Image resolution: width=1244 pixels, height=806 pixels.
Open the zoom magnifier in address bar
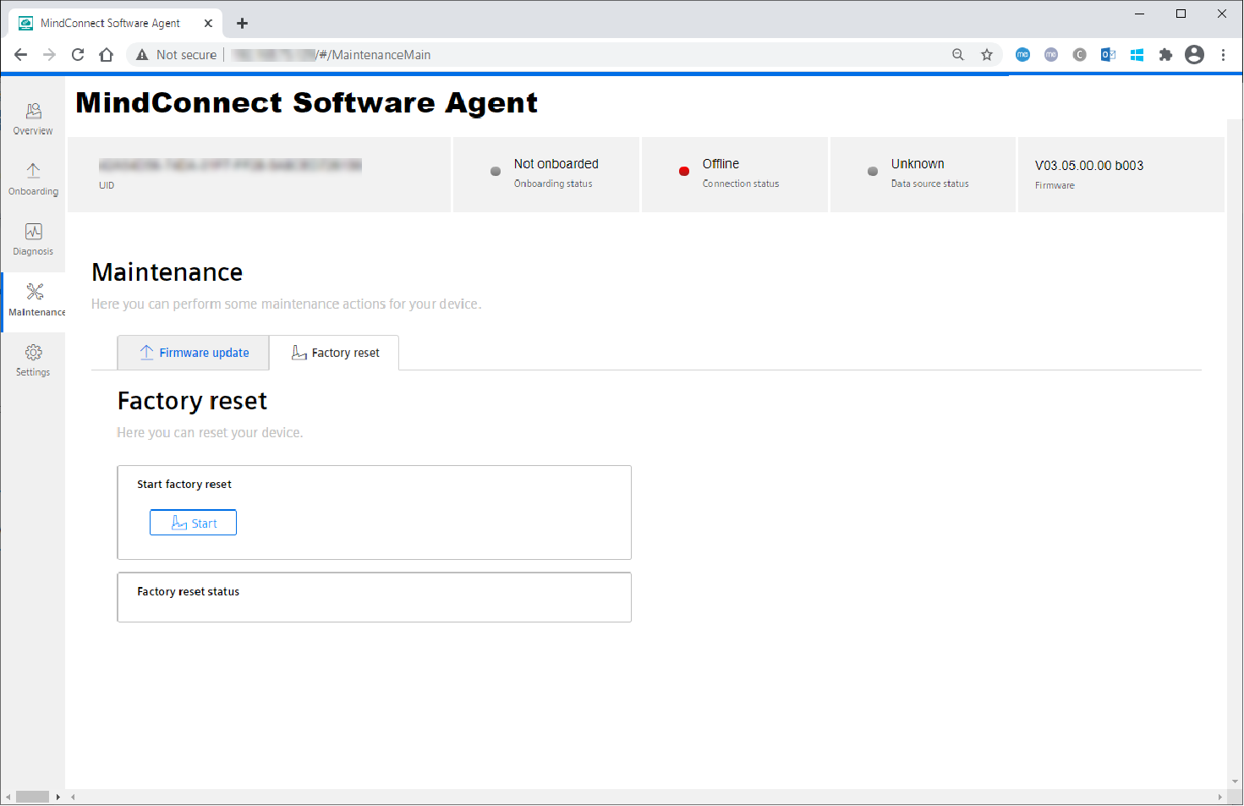958,55
